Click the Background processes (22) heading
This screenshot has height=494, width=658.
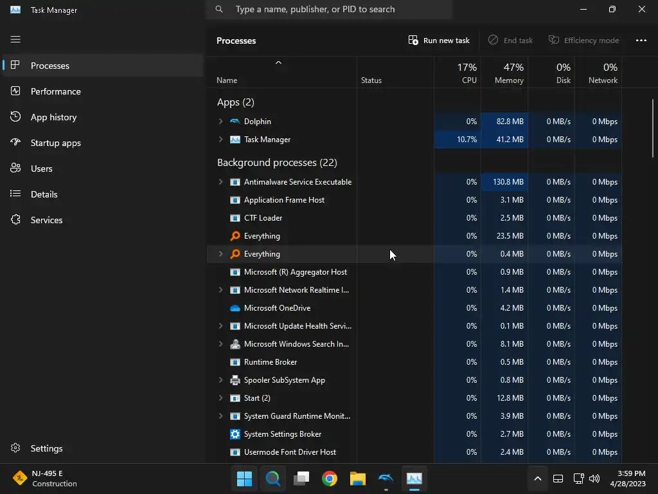(277, 163)
